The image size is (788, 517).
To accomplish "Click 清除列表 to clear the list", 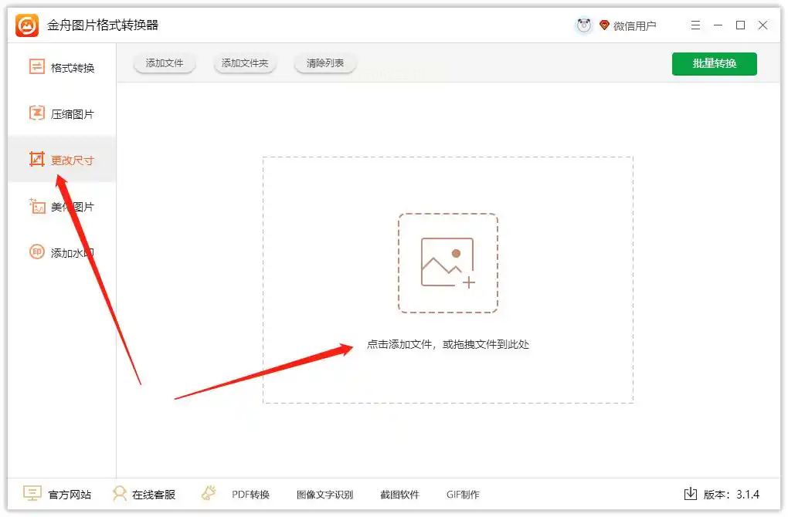I will [x=325, y=63].
